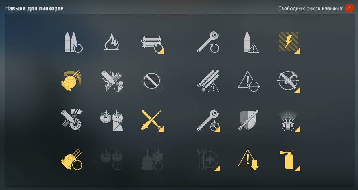Select the shell with warning triangle skill
Viewport: 358px width, 190px height.
click(251, 42)
